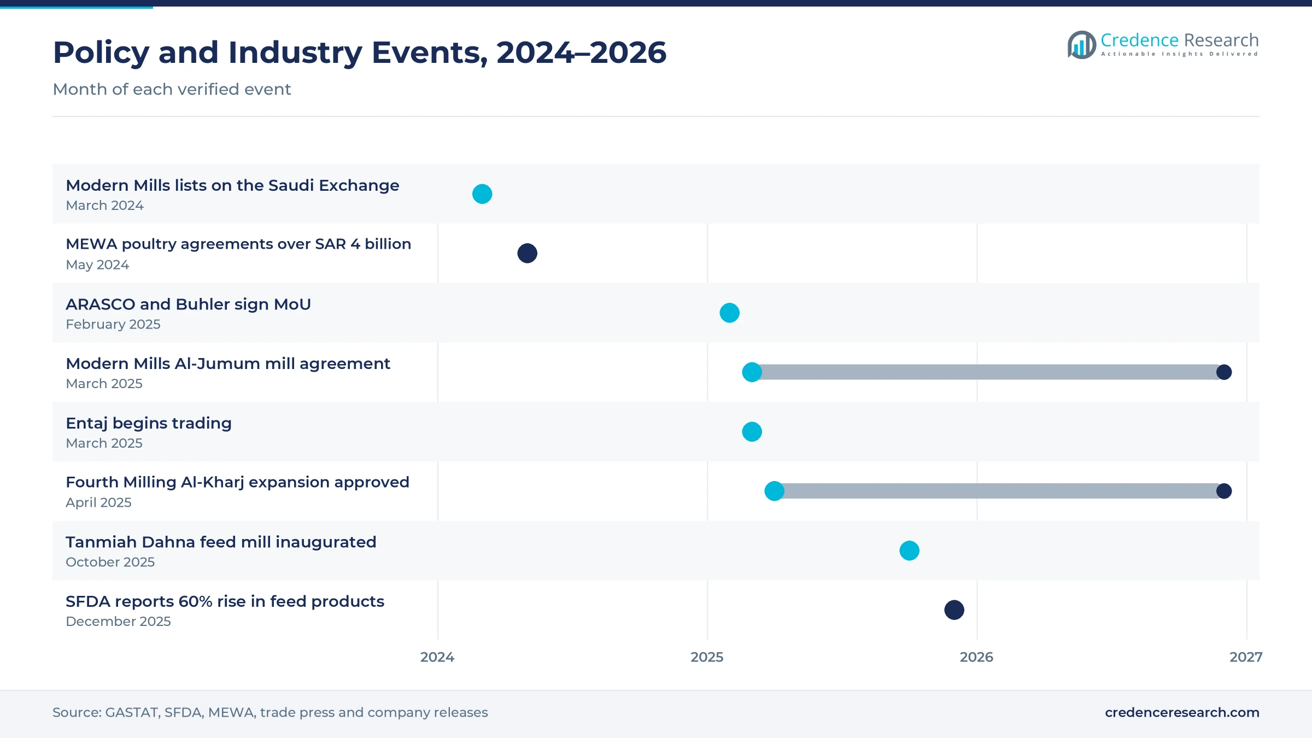This screenshot has height=738, width=1312.
Task: Select the Modern Mills Saudi Exchange listing marker
Action: pyautogui.click(x=482, y=194)
